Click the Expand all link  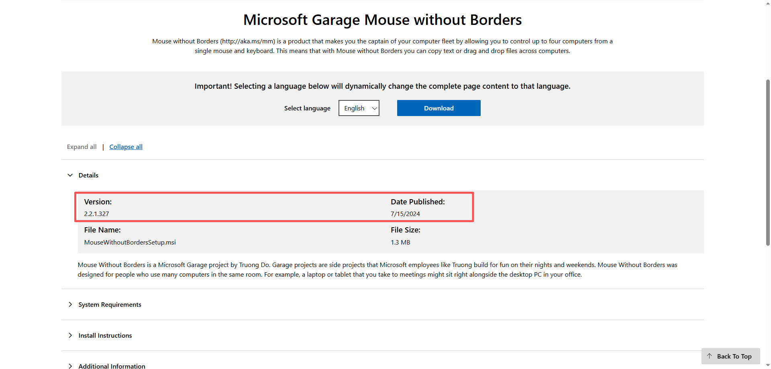tap(82, 147)
